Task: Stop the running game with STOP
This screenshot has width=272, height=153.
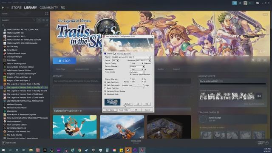Action: 64,61
